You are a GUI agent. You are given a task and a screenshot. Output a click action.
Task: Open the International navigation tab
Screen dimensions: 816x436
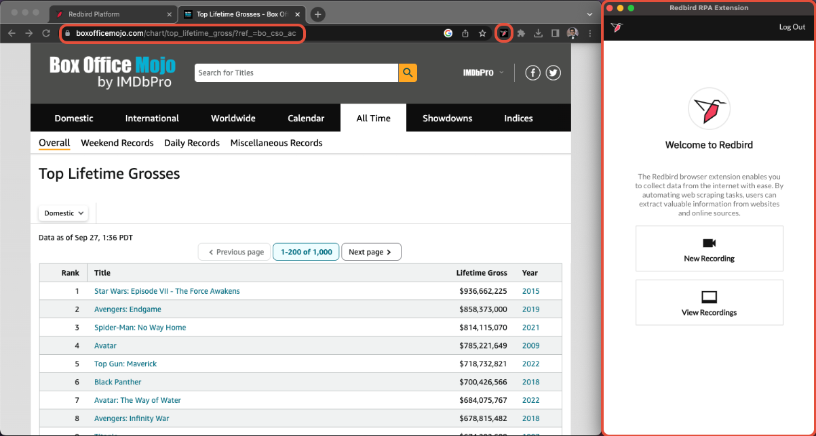152,118
